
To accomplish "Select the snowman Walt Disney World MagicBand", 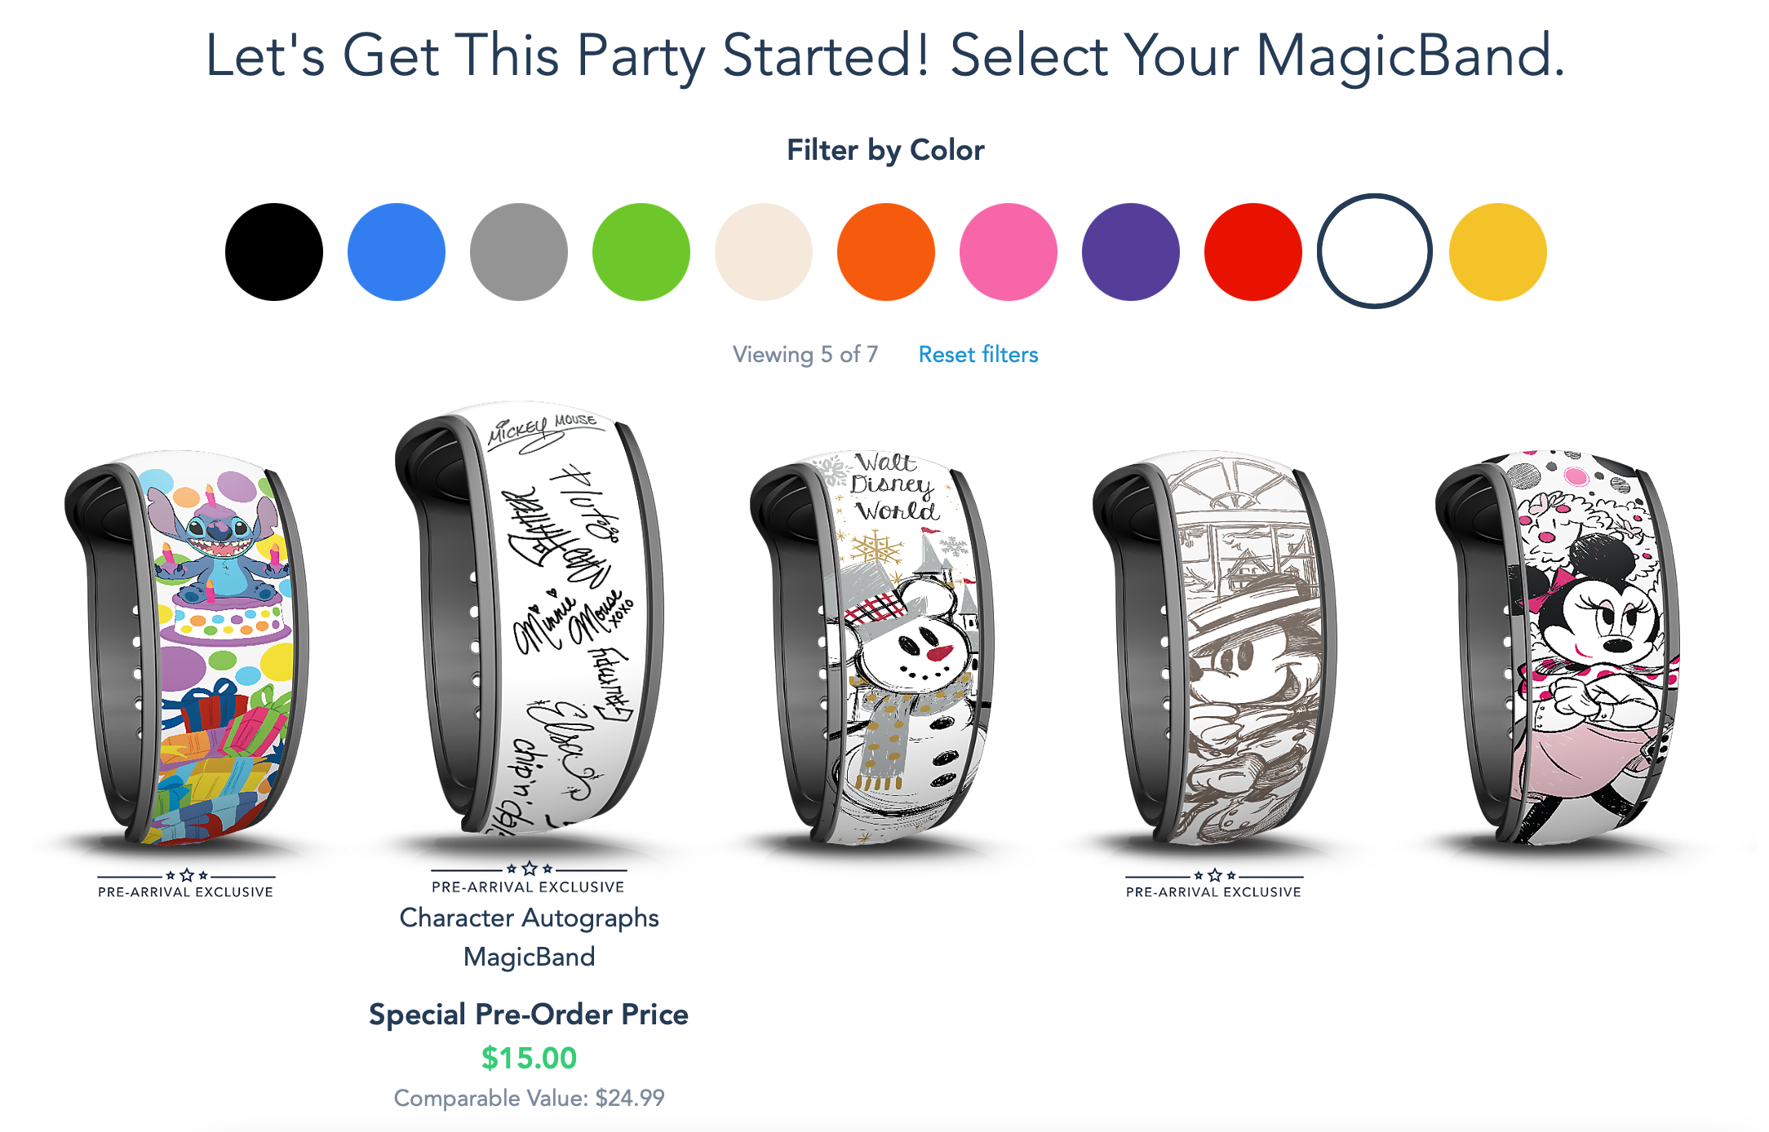I will click(871, 648).
